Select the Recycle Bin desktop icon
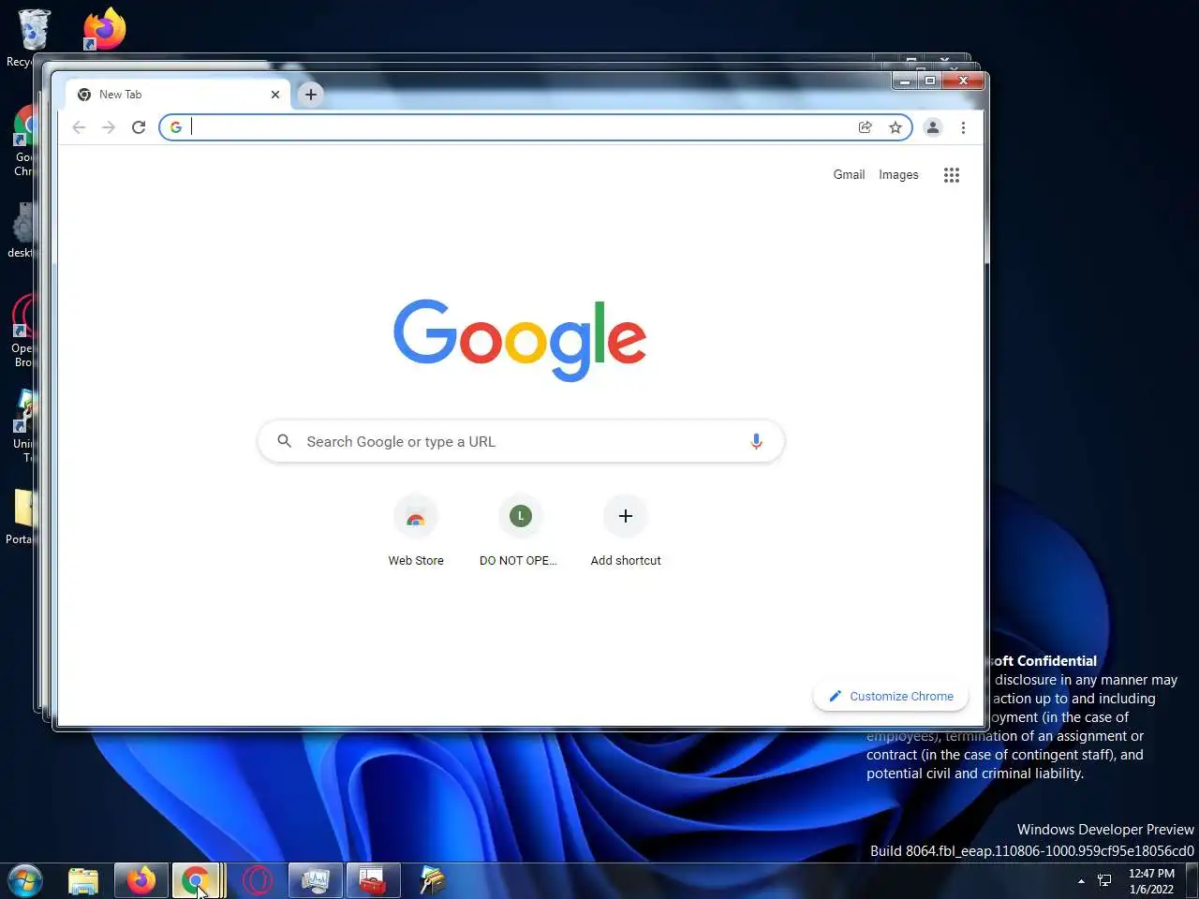Image resolution: width=1199 pixels, height=899 pixels. 32,38
